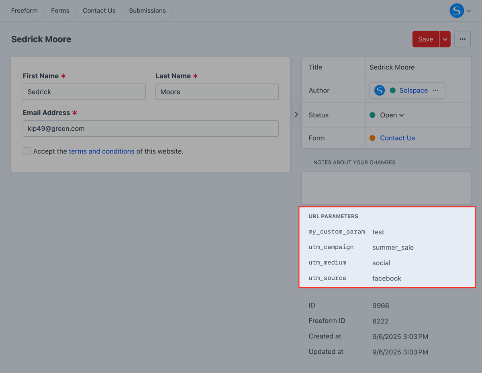Select the utm_medium value social
Screen dimensions: 482x373
[381, 263]
